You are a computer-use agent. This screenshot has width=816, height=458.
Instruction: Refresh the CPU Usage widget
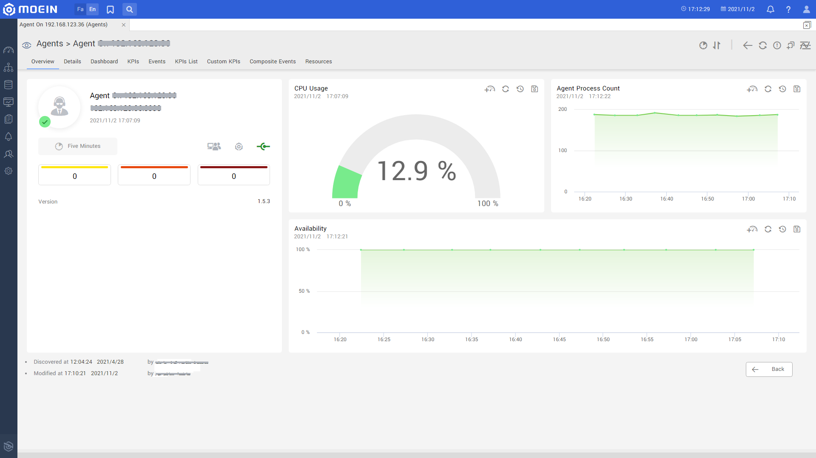pos(505,89)
